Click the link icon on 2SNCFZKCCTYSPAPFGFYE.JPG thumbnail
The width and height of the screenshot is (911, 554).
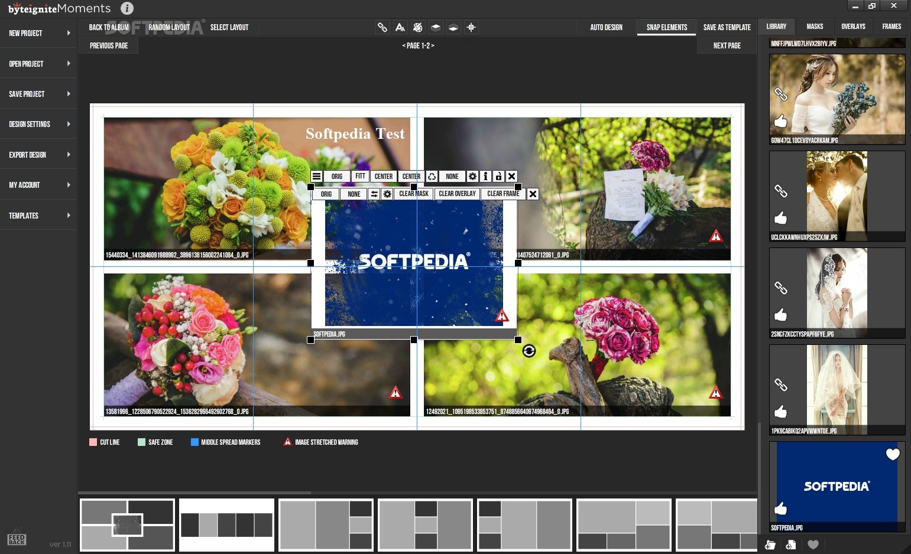click(781, 288)
